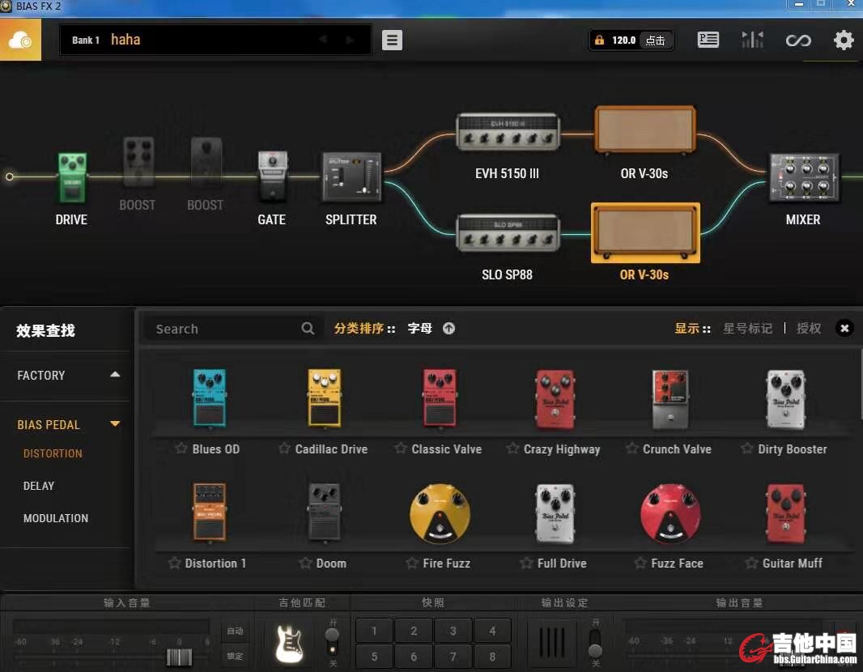Open the preset list hamburger menu
Image resolution: width=863 pixels, height=672 pixels.
(392, 40)
